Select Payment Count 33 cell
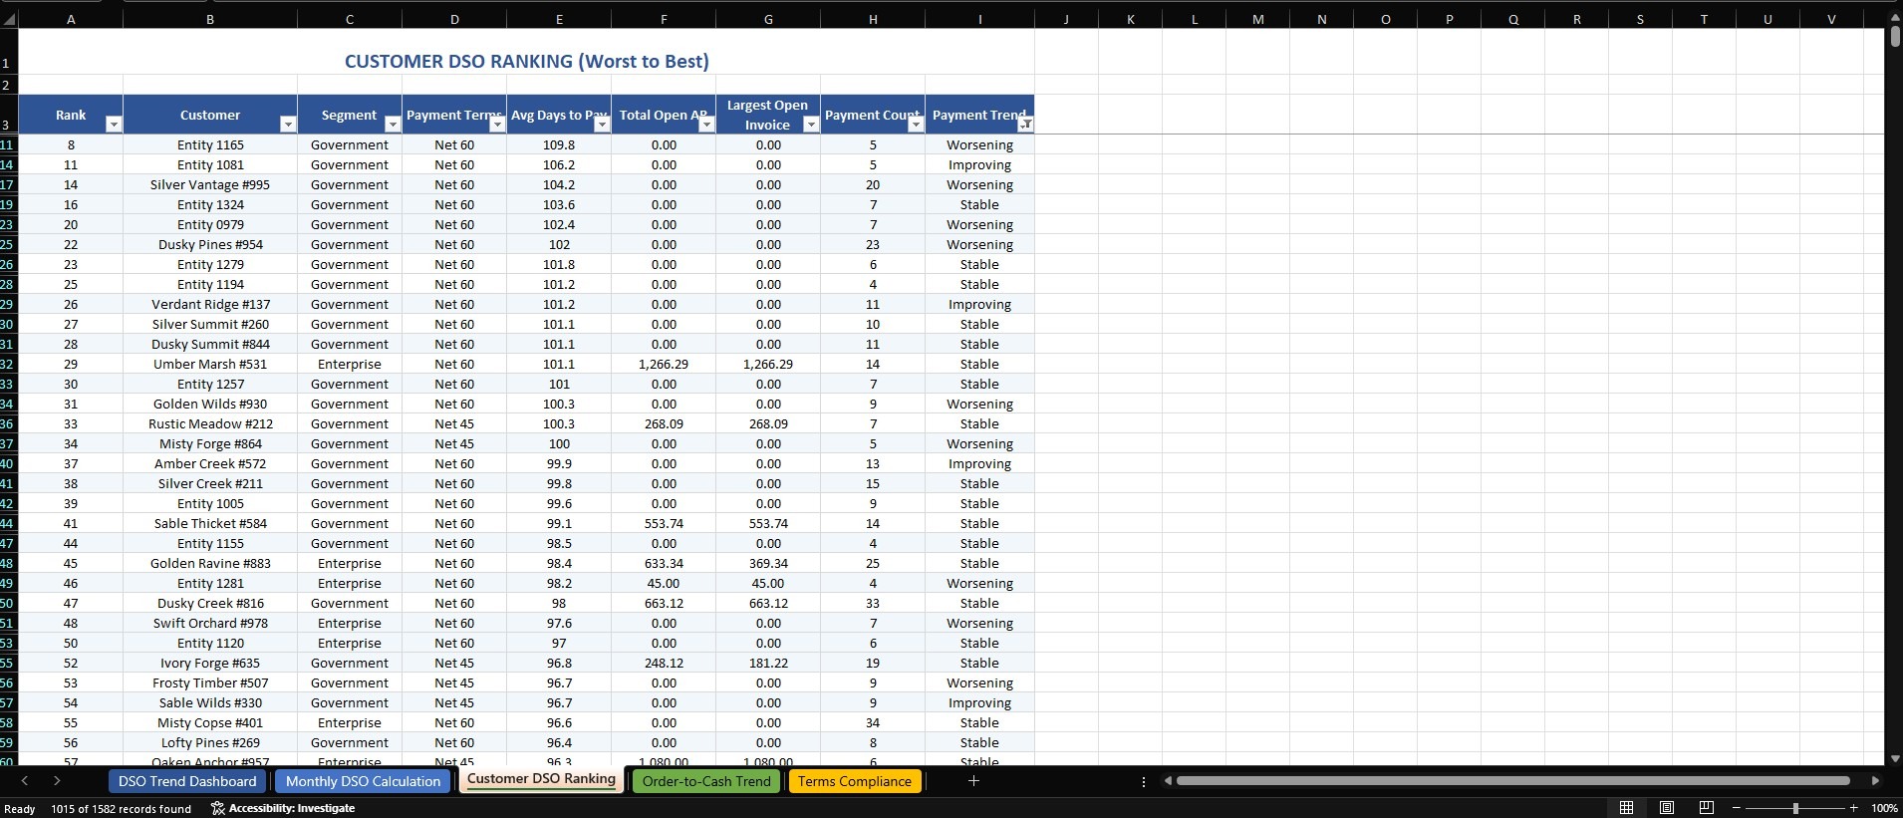 coord(873,603)
